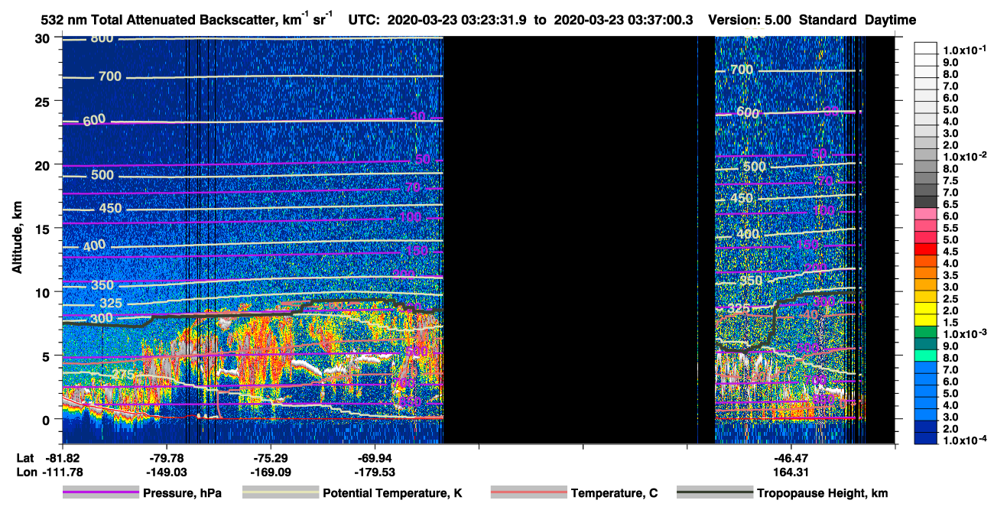The height and width of the screenshot is (510, 994).
Task: Click the 300 potential temperature contour label
Action: tap(102, 318)
